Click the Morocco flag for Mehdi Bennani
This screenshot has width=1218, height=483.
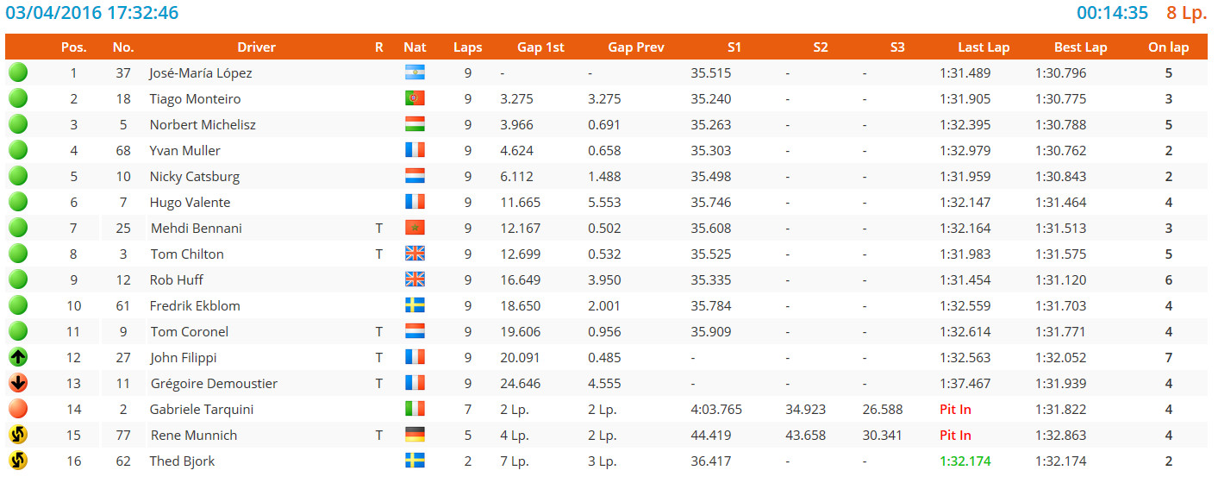tap(415, 228)
